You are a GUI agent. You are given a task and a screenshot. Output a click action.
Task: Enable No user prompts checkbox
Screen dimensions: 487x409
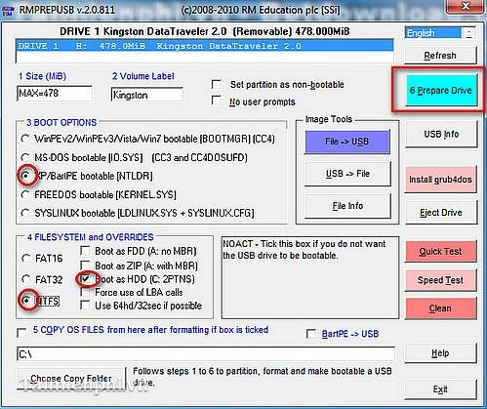coord(217,101)
